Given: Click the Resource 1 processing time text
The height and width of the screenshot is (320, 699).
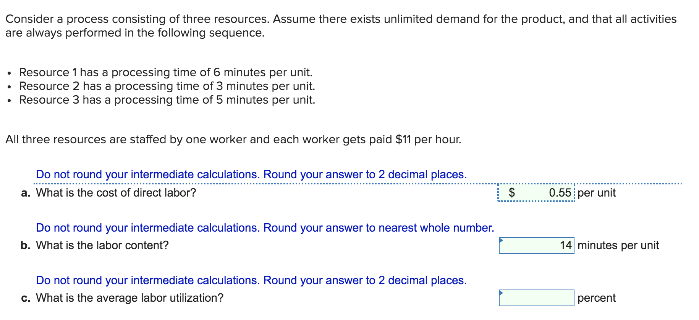Looking at the screenshot, I should pyautogui.click(x=166, y=72).
